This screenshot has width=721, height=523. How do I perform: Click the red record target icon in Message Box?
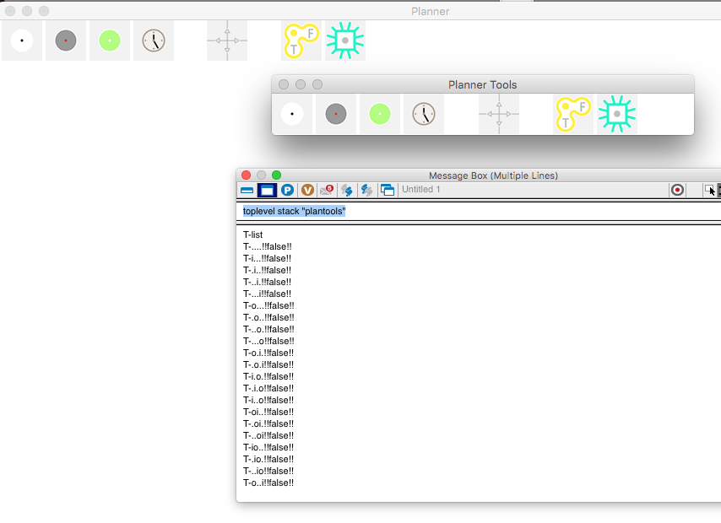pyautogui.click(x=677, y=191)
